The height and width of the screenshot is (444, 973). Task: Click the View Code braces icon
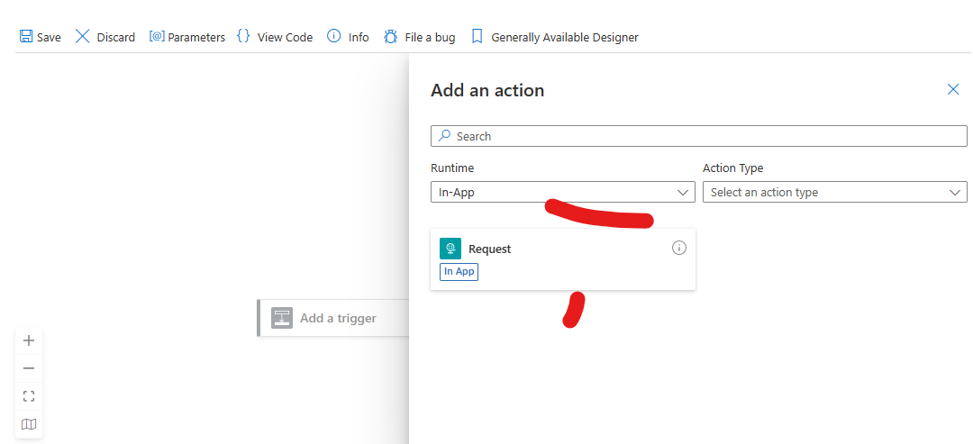pos(243,36)
